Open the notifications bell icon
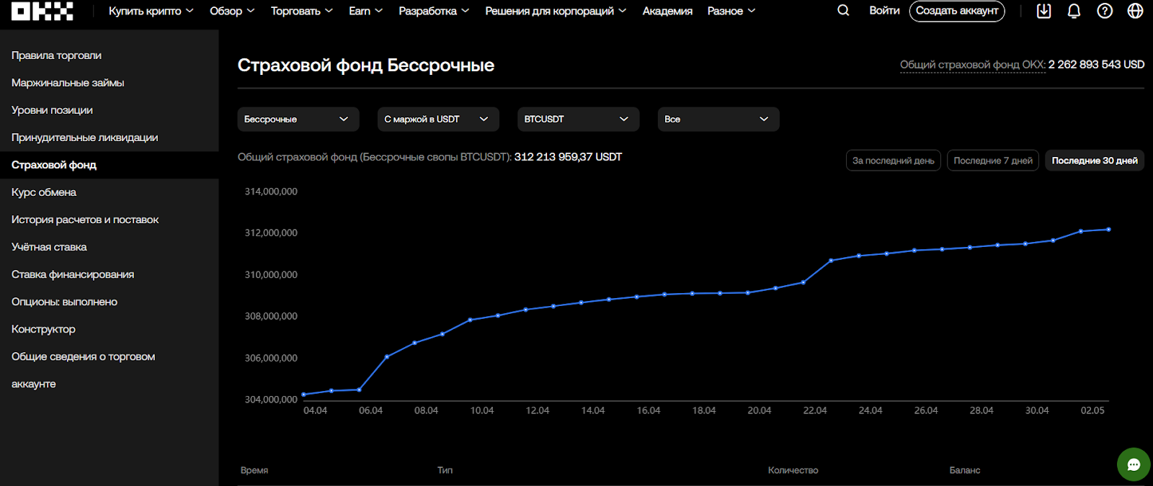 pyautogui.click(x=1074, y=11)
